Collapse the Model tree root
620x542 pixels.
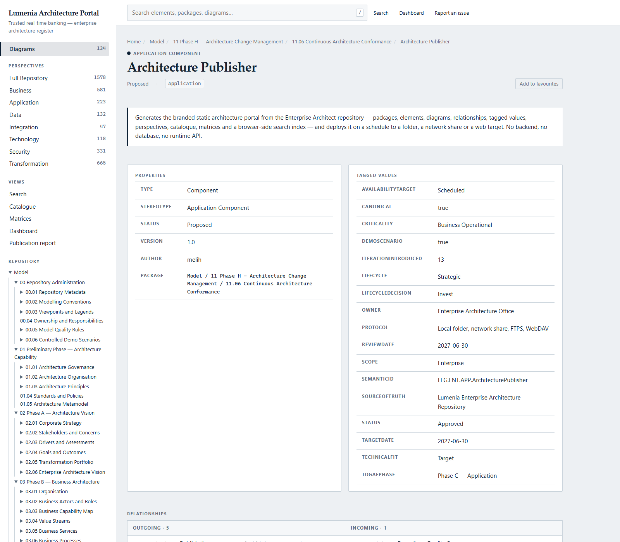(x=10, y=273)
